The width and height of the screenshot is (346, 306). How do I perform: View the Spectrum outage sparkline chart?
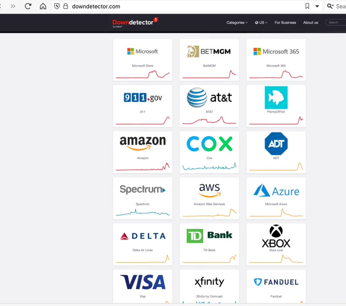(x=142, y=213)
